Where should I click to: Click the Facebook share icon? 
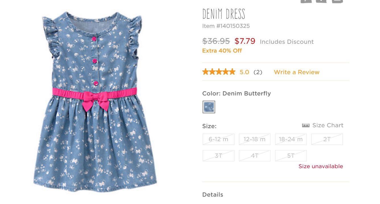click(x=321, y=1)
